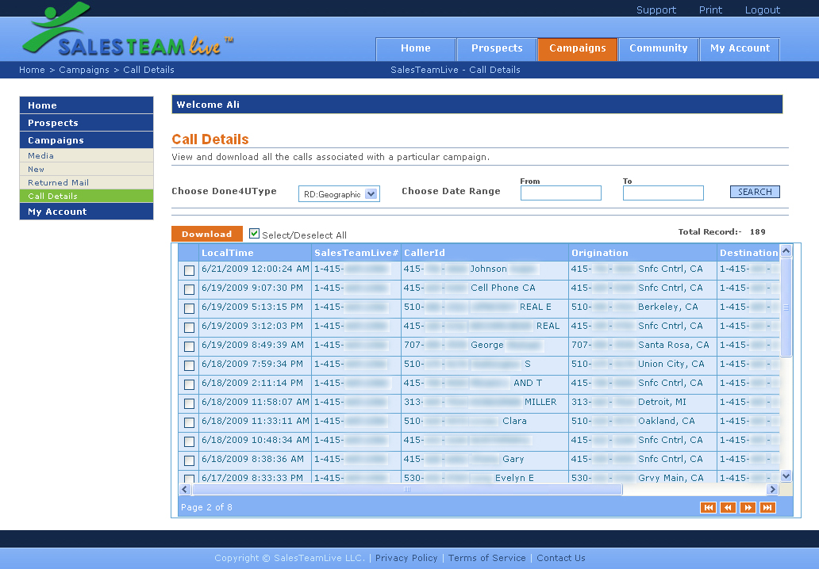
Task: Switch to the Community tab
Action: [x=658, y=48]
